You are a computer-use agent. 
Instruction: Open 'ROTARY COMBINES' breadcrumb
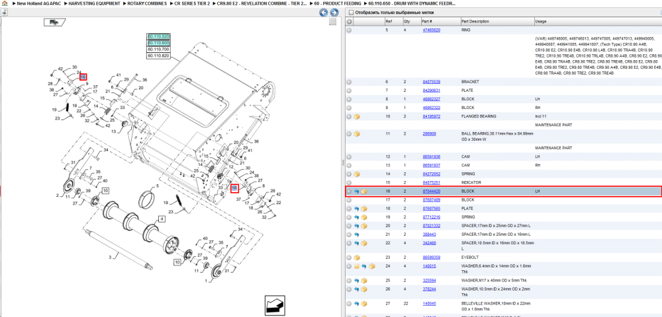pos(147,3)
